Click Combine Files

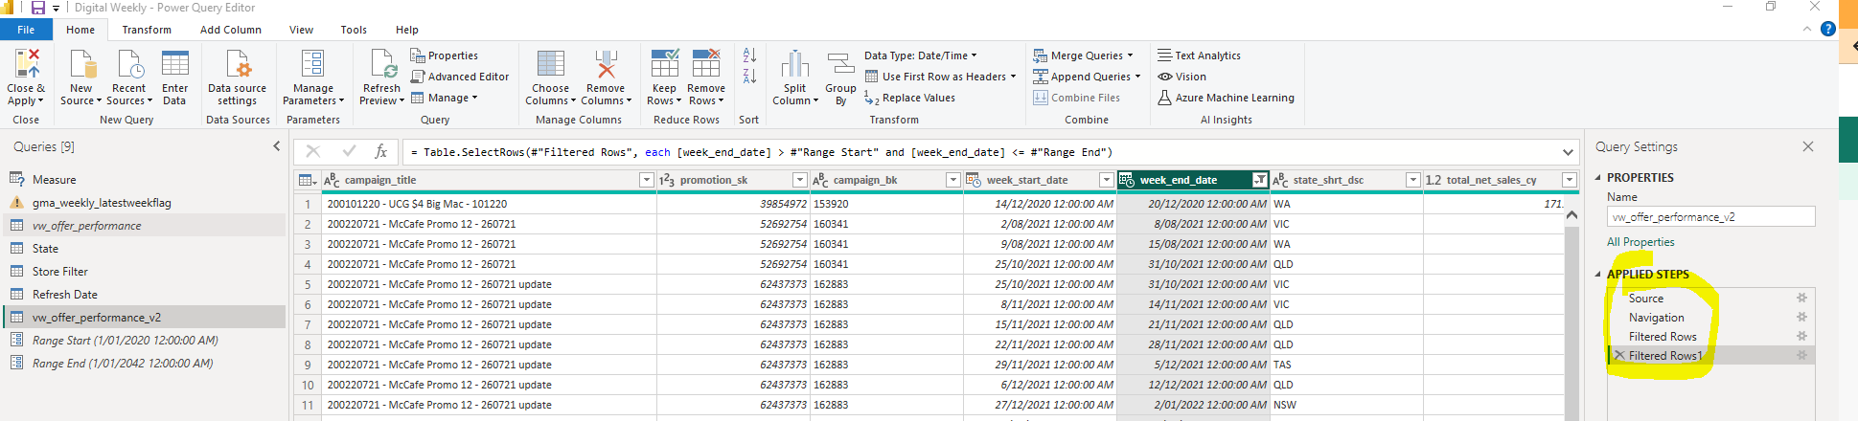tap(1076, 98)
